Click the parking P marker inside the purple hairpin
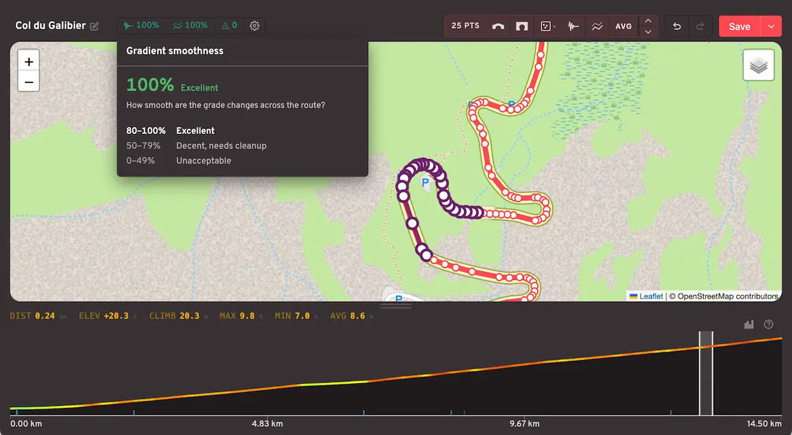792x435 pixels. tap(425, 184)
